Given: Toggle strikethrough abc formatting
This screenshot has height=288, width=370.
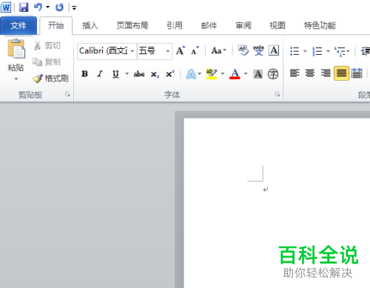Looking at the screenshot, I should [139, 73].
